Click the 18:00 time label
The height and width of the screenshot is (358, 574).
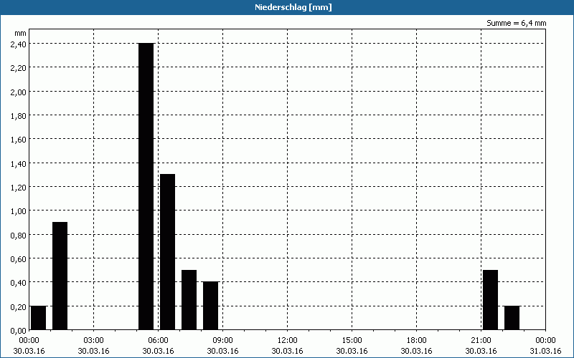(x=417, y=341)
